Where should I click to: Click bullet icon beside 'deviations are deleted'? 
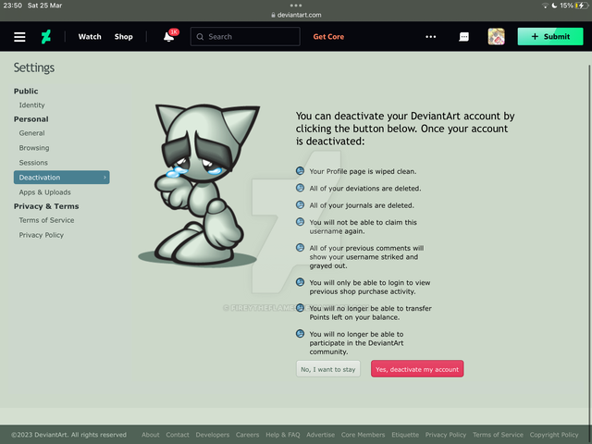[x=300, y=188]
